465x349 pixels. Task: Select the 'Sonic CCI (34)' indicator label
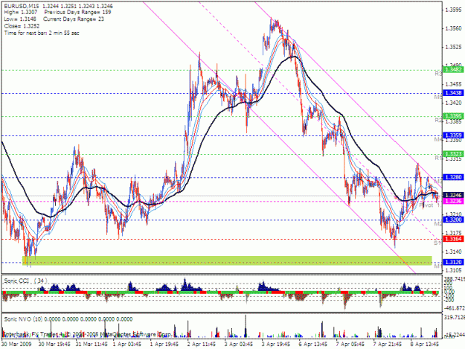click(x=25, y=281)
